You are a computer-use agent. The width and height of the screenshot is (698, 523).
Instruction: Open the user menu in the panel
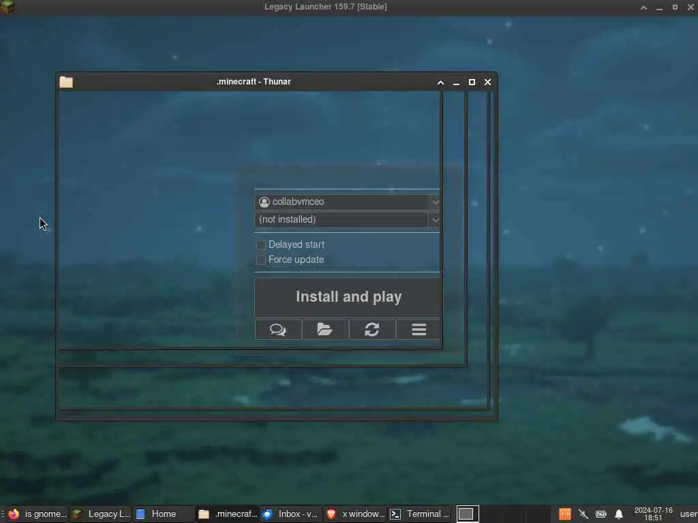click(688, 514)
